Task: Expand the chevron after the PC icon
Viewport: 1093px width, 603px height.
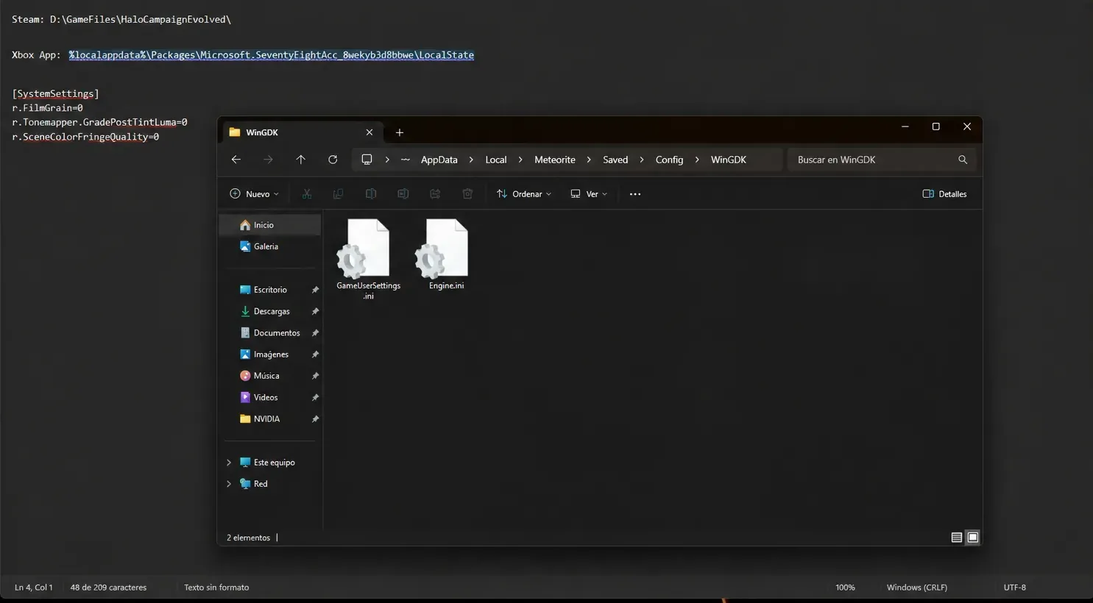Action: coord(387,160)
